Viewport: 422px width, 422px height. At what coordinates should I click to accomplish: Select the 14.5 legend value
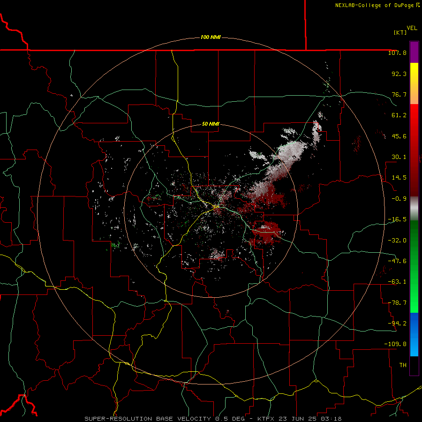(399, 178)
